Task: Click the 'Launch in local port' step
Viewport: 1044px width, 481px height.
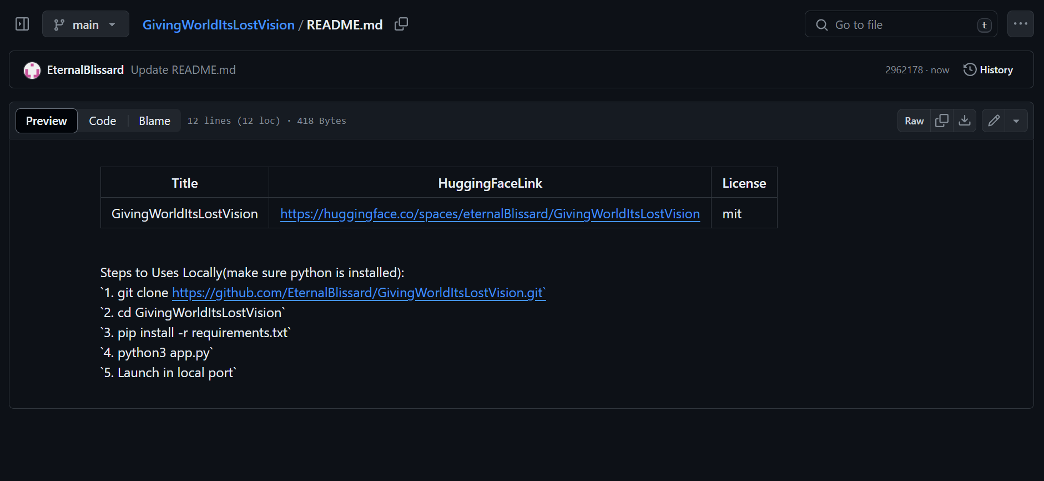Action: (x=169, y=373)
